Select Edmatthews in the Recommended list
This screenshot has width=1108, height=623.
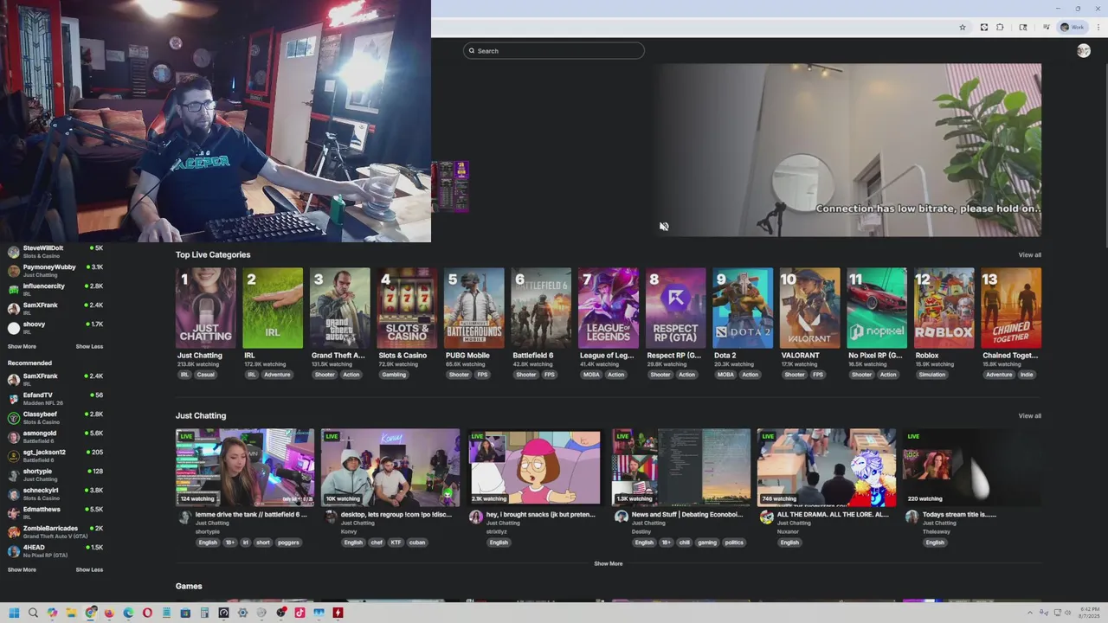(54, 513)
